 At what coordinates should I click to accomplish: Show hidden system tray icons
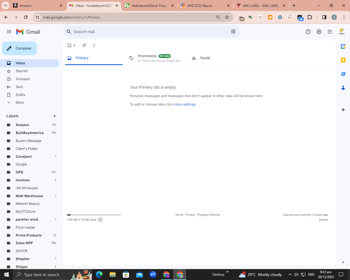tap(290, 275)
